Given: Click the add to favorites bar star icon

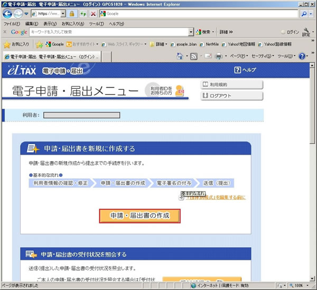Looking at the screenshot, I should pos(39,44).
